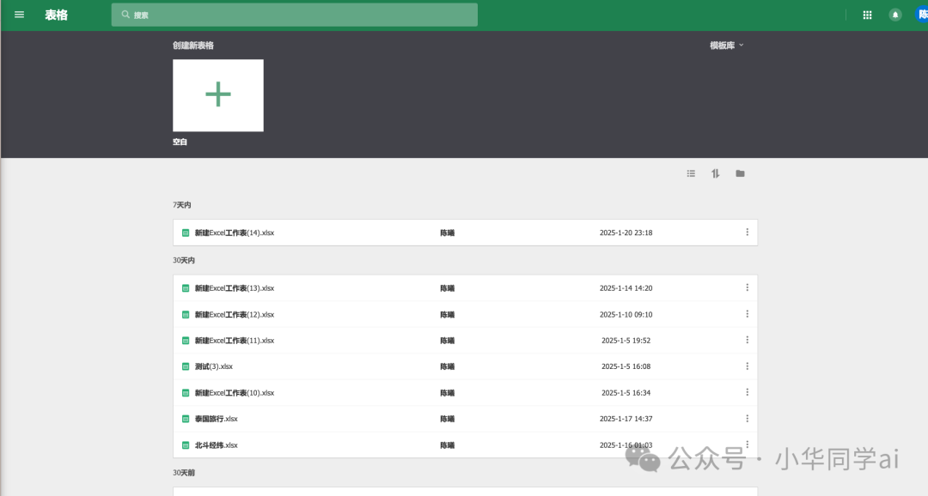Open more options for 新建Excel工作表(14).xlsx
928x496 pixels.
pyautogui.click(x=747, y=233)
